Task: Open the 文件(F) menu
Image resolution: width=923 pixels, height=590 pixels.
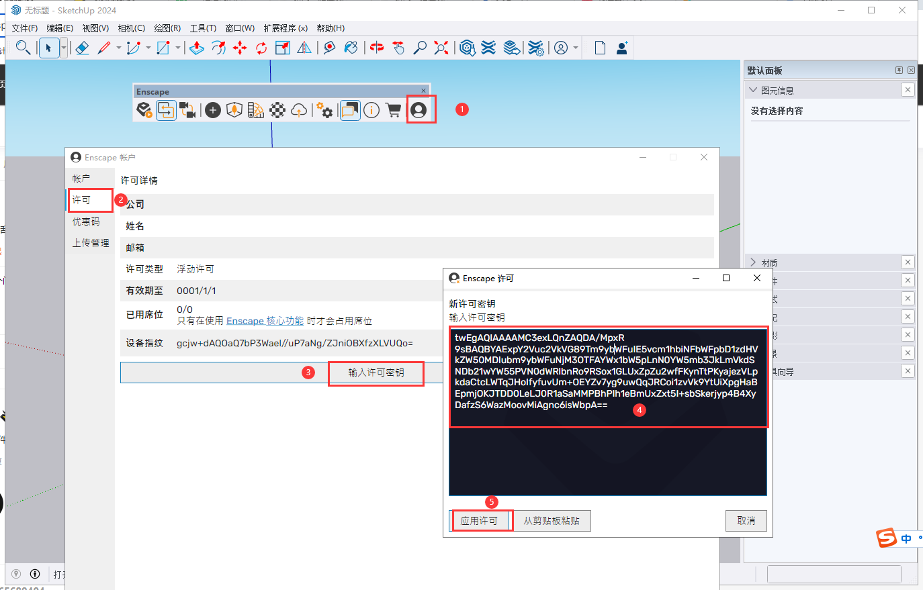Action: (25, 28)
